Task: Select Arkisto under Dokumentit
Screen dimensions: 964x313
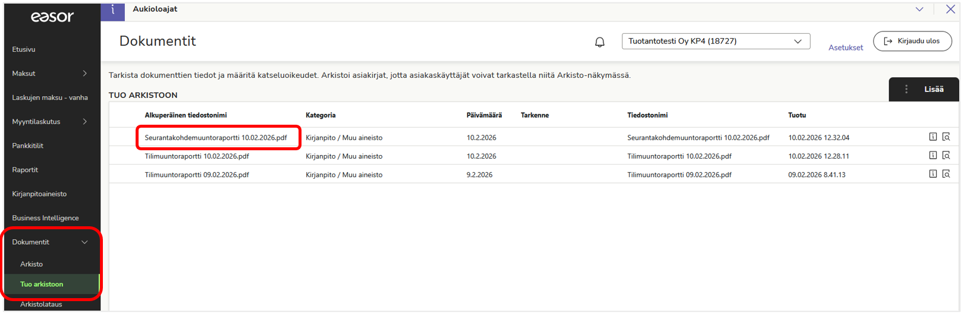Action: click(x=32, y=264)
